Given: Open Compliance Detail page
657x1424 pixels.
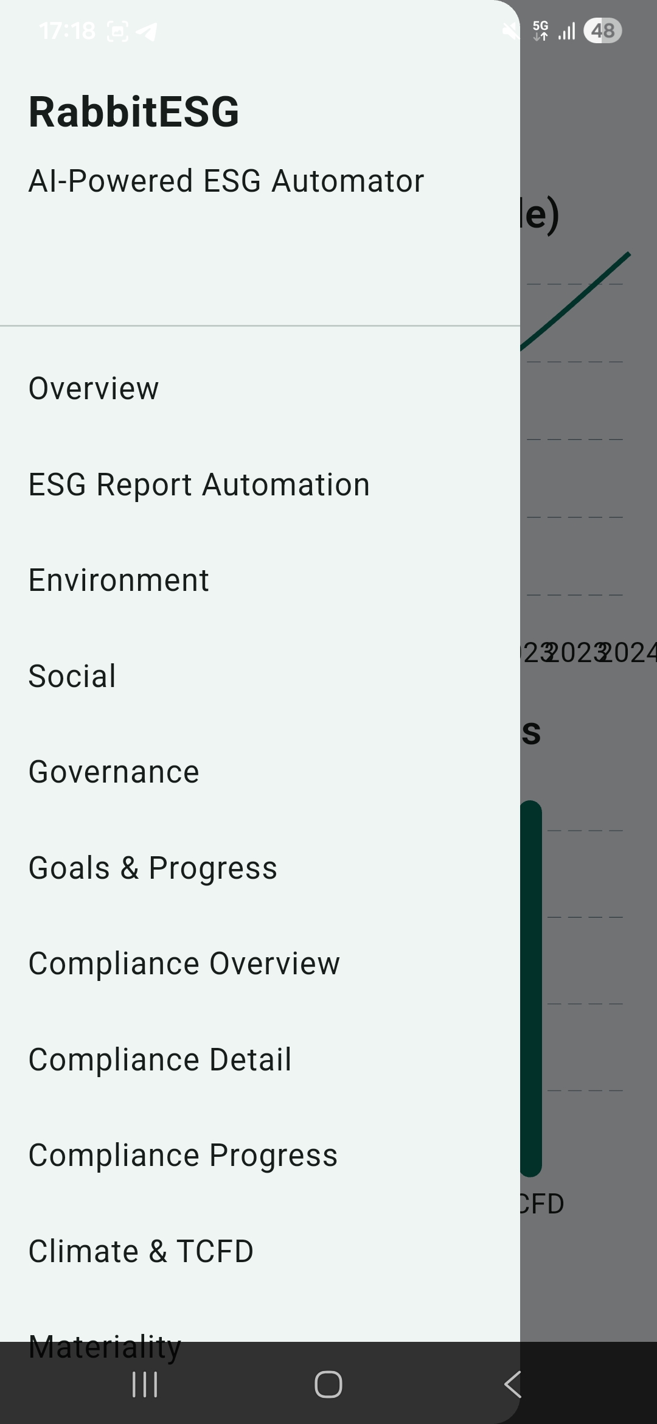Looking at the screenshot, I should click(x=160, y=1059).
